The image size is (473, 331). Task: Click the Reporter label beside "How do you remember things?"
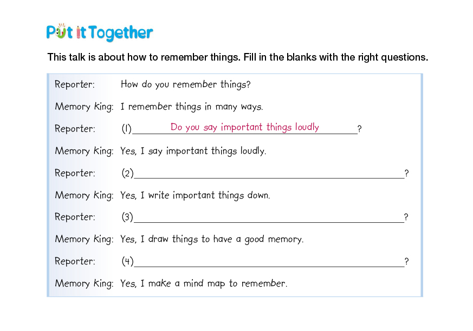75,84
